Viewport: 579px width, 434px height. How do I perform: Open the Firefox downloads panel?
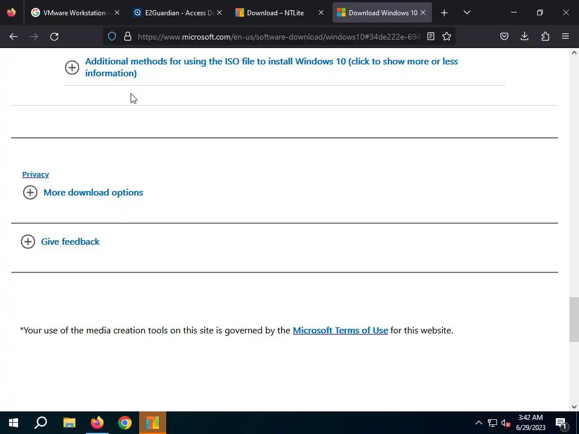click(525, 36)
